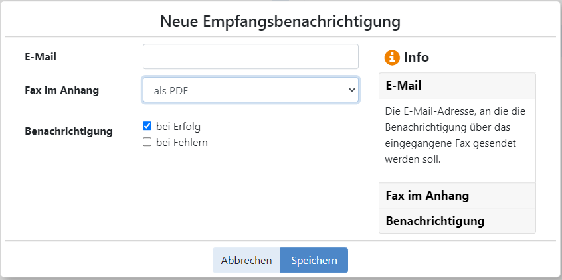Click the E-Mail form label

coord(41,56)
